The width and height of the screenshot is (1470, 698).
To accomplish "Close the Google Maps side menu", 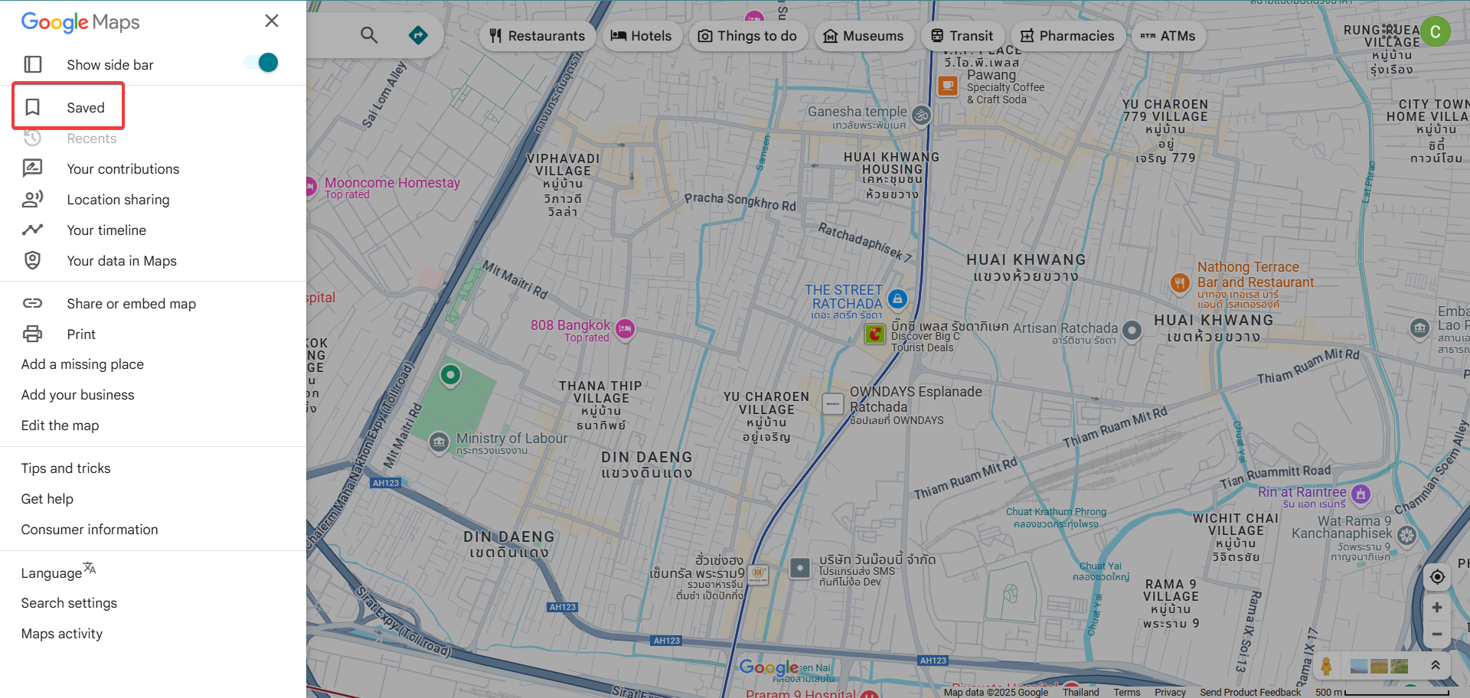I will tap(272, 21).
